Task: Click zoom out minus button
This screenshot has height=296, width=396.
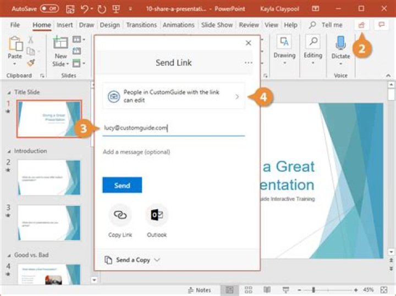Action: coord(299,290)
